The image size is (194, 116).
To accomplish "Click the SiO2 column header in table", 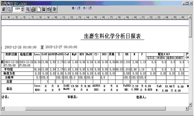I will (44, 54).
